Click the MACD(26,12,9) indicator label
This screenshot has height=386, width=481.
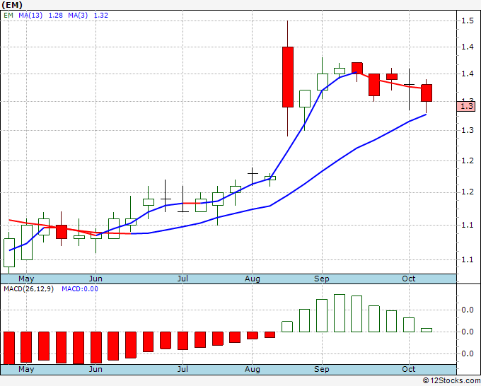pos(28,289)
